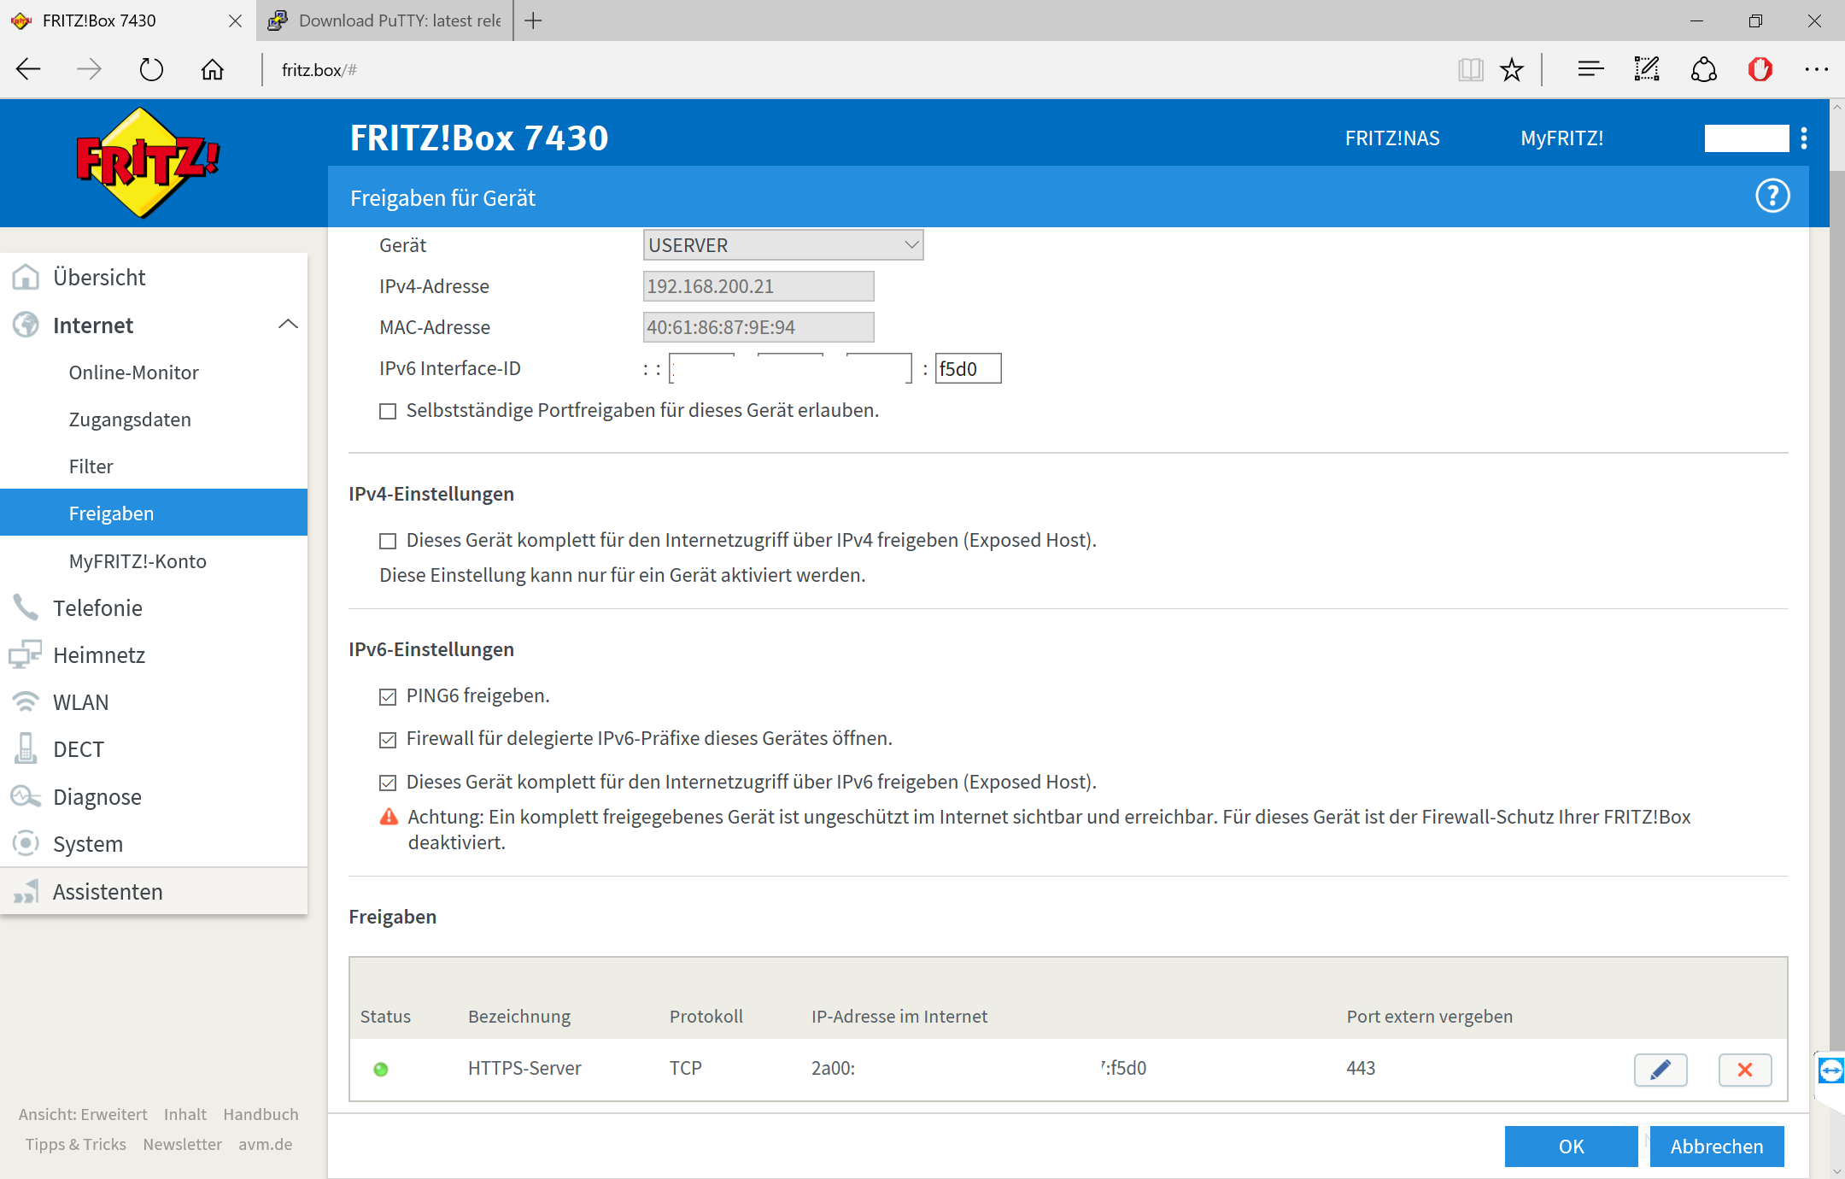Viewport: 1845px width, 1179px height.
Task: Open the three-dot menu in blue header
Action: coord(1803,138)
